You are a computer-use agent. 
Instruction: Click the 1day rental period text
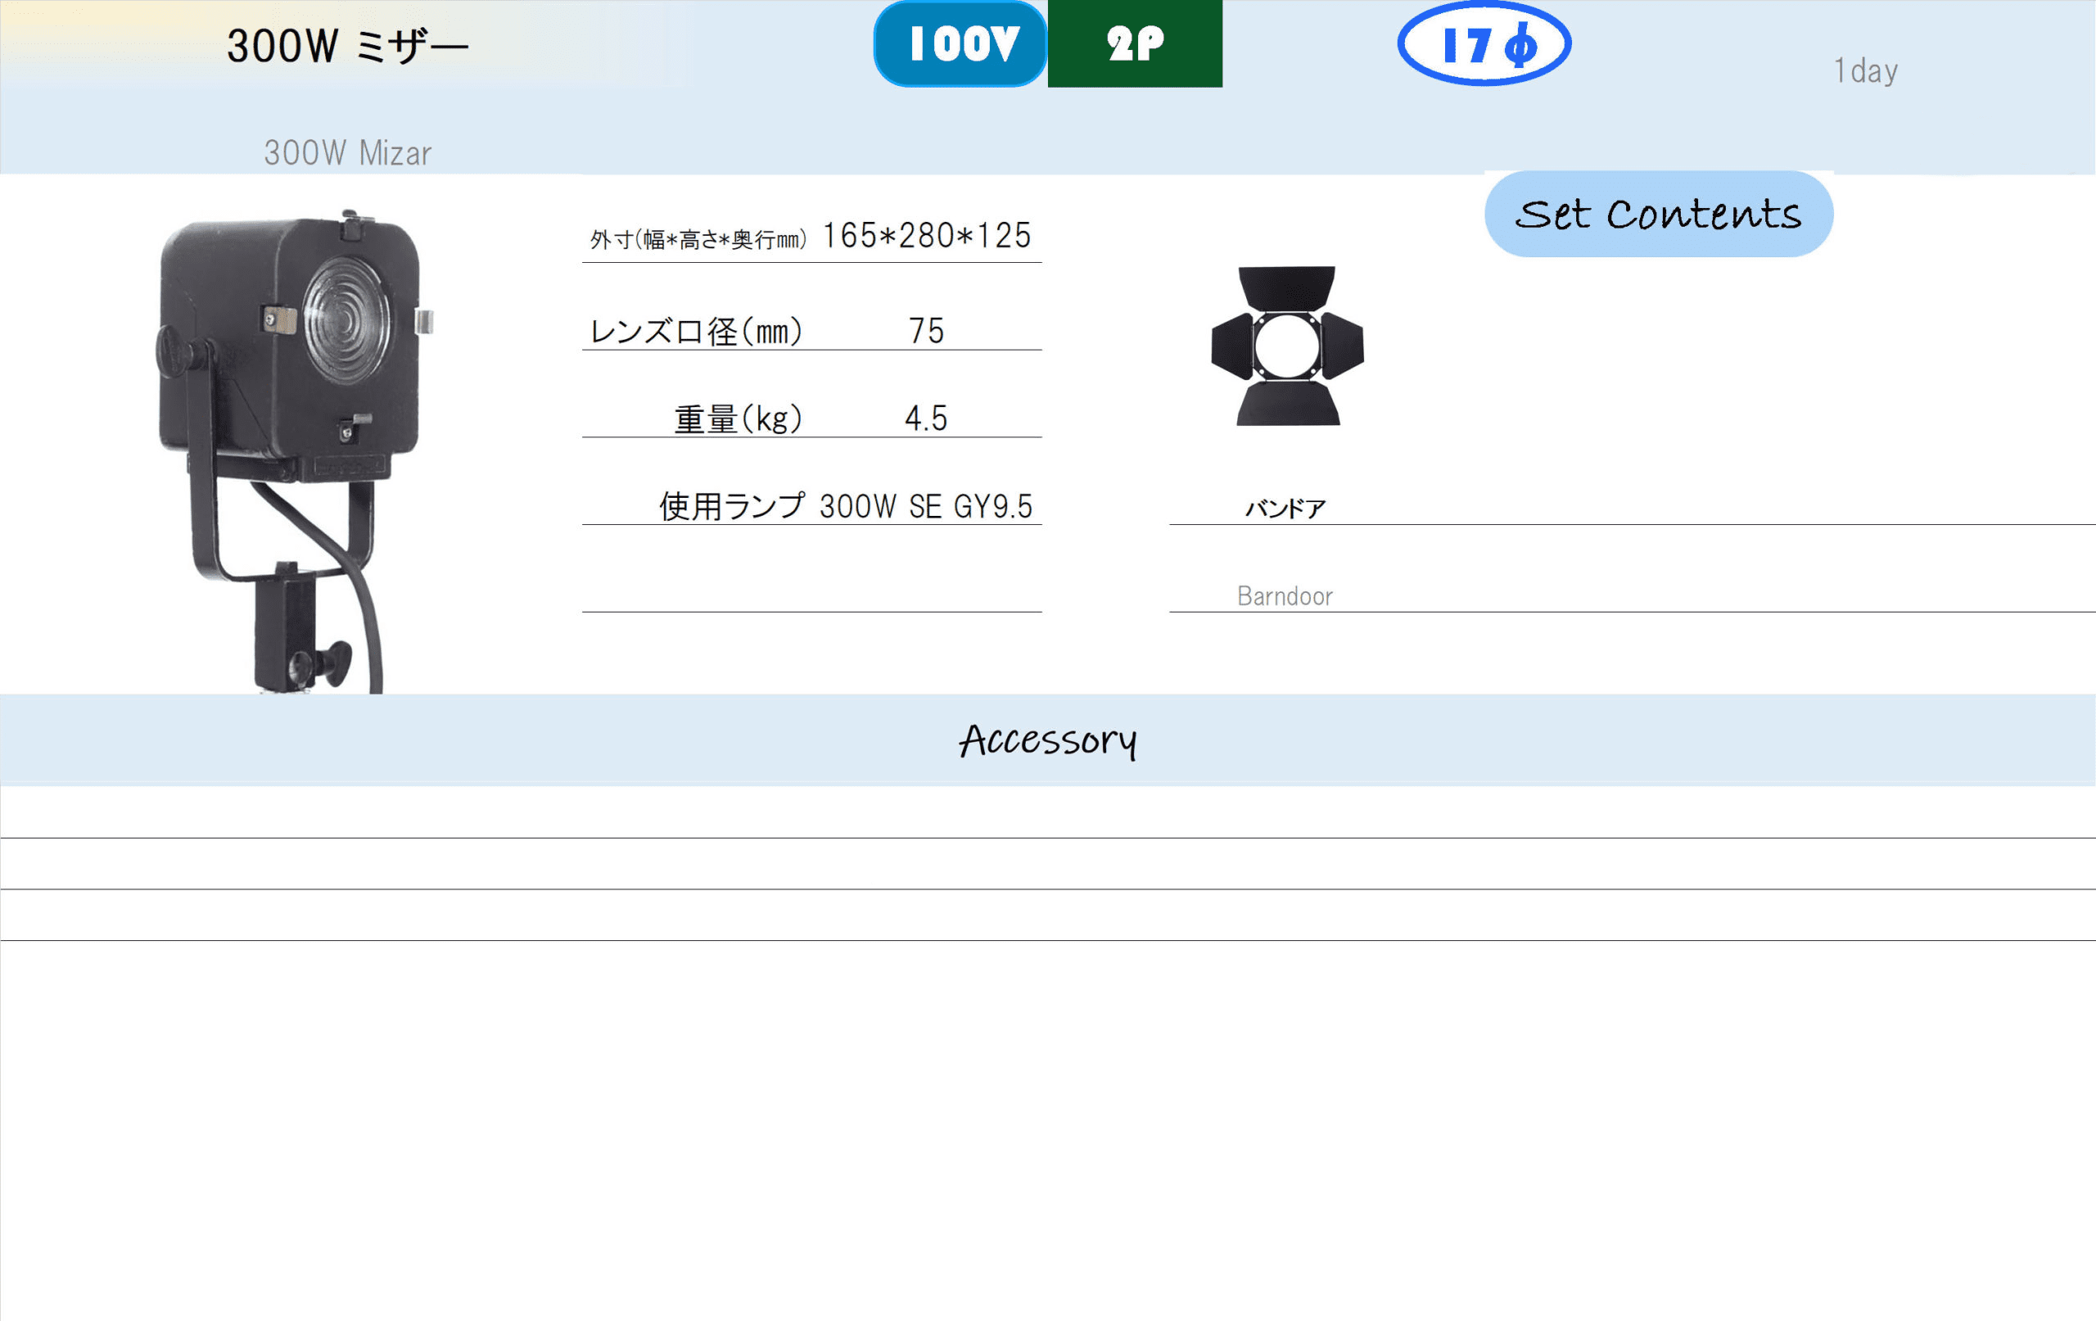pos(1865,70)
